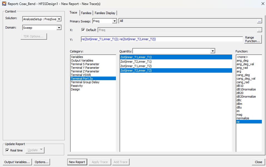Click the Output Variables button
The width and height of the screenshot is (266, 167).
[x=17, y=162]
